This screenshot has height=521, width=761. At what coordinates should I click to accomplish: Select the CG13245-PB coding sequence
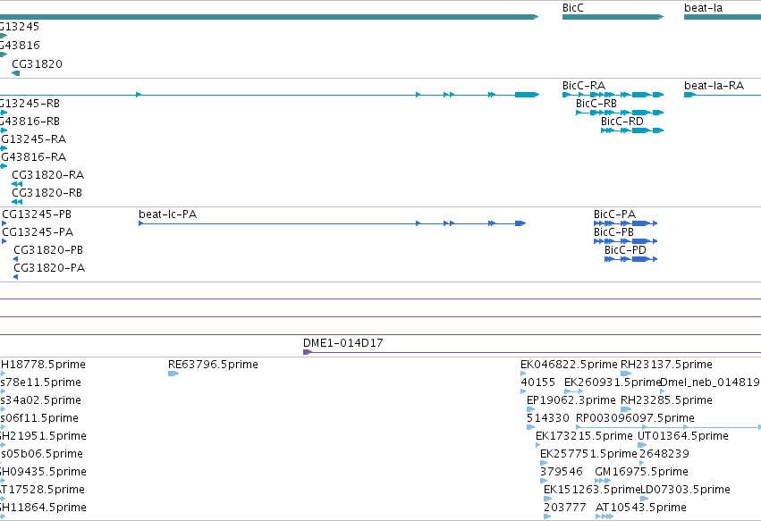point(4,223)
